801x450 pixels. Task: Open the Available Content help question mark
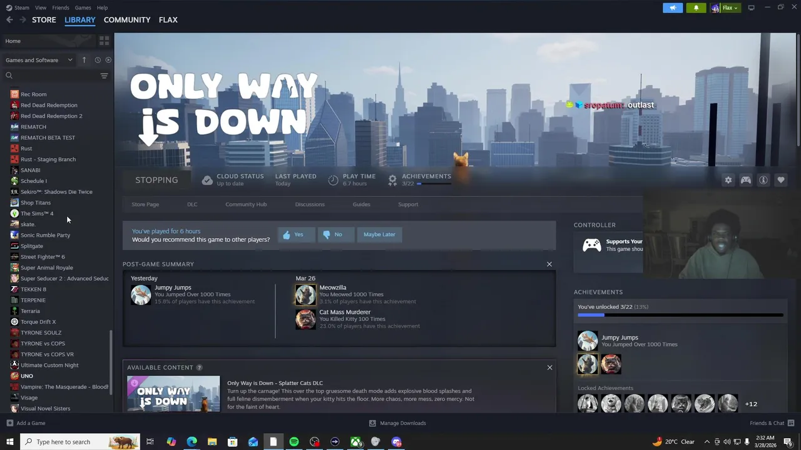199,367
